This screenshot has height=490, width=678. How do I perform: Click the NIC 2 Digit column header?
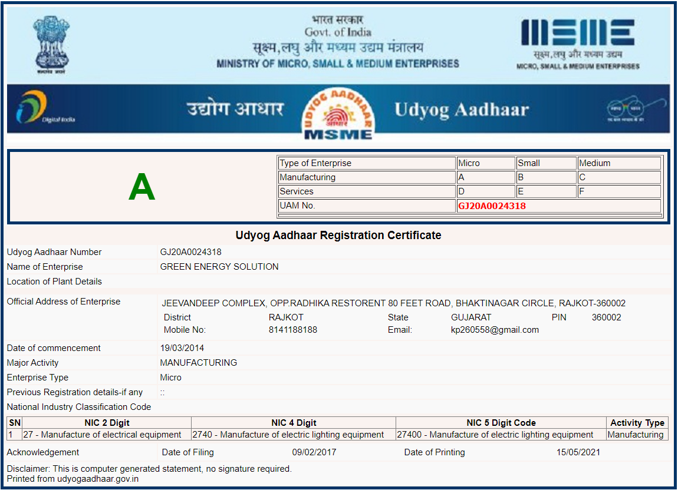click(106, 423)
